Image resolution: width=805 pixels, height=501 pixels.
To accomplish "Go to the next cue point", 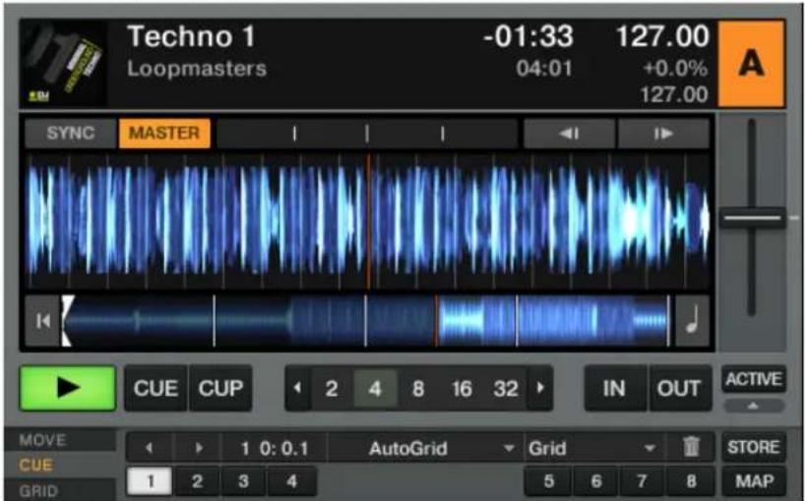I will (198, 448).
